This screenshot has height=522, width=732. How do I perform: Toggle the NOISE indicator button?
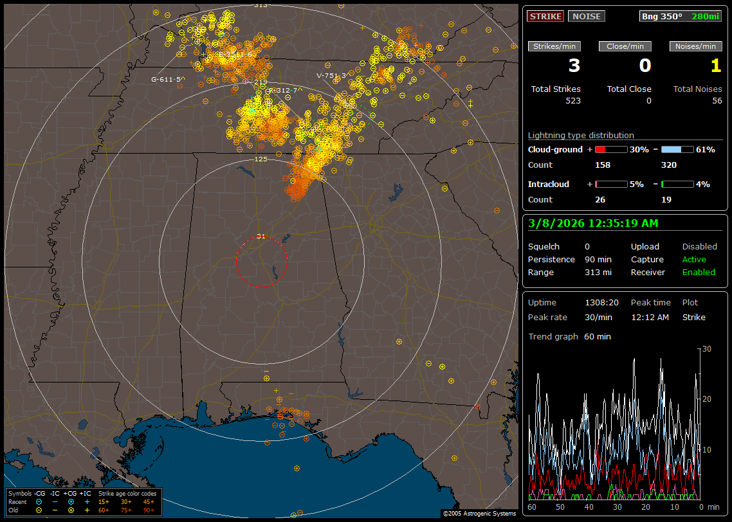[x=586, y=16]
